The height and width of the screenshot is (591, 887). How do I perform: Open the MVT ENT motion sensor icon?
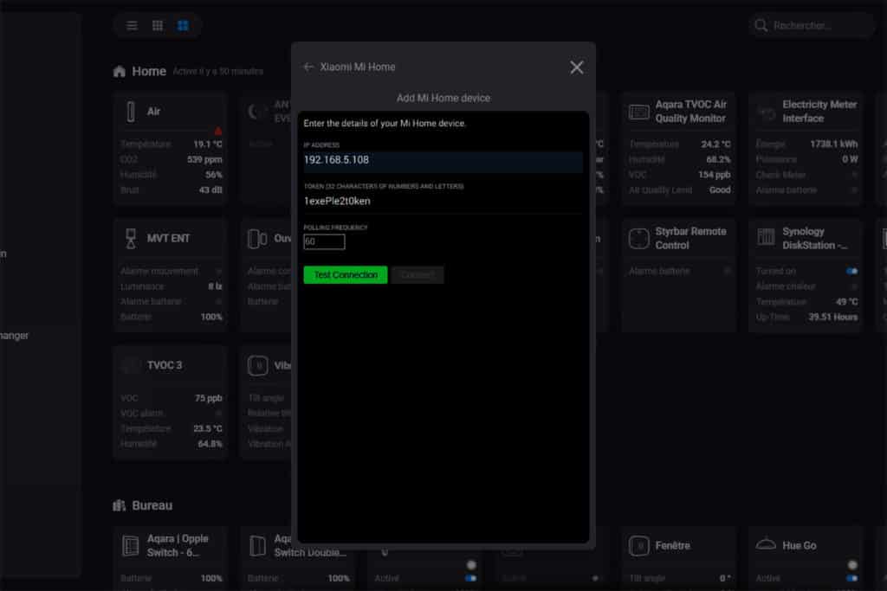pyautogui.click(x=131, y=239)
